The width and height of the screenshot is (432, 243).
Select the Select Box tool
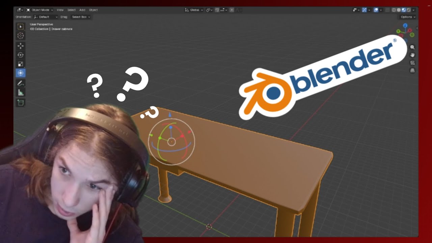(x=21, y=27)
